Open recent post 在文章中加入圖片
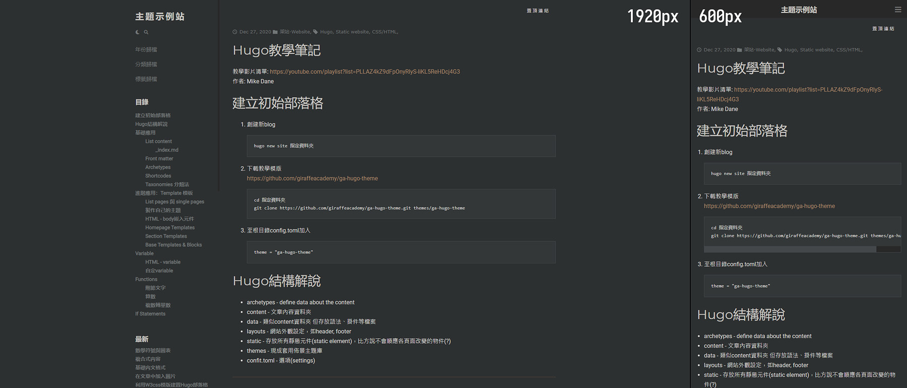 pos(155,376)
